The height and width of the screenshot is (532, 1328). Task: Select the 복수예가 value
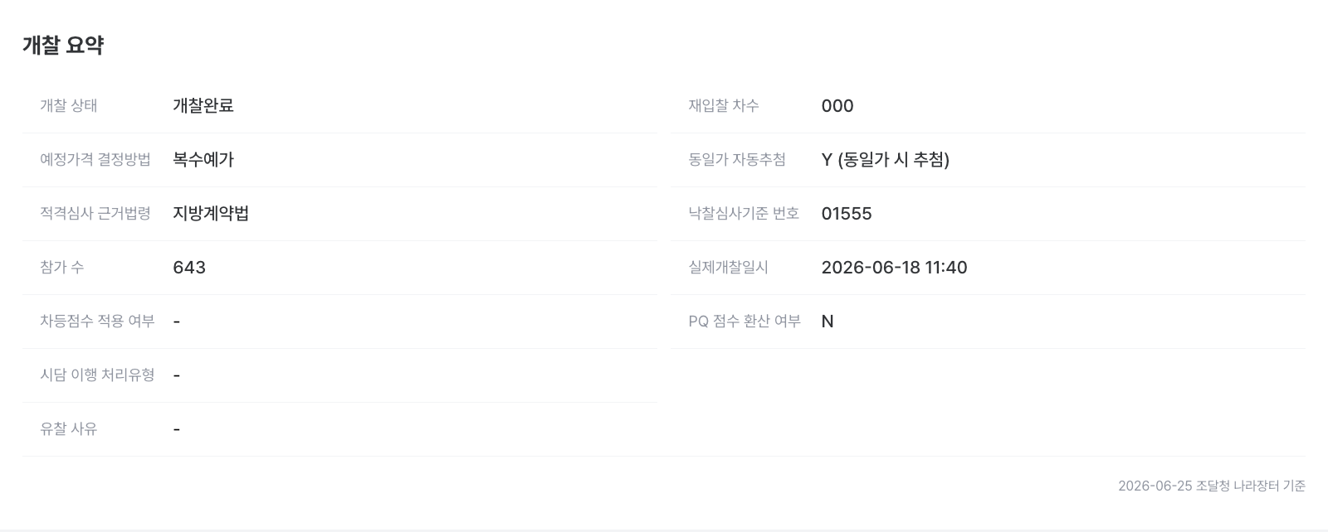[x=203, y=159]
